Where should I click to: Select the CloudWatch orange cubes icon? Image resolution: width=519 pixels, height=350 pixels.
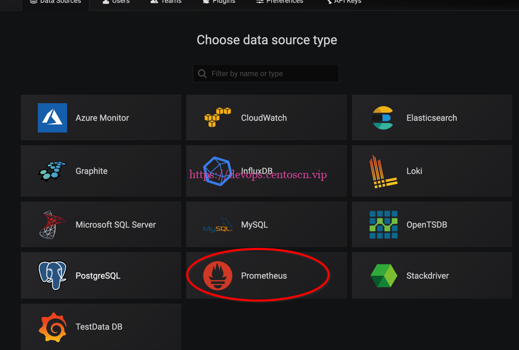[x=217, y=118]
